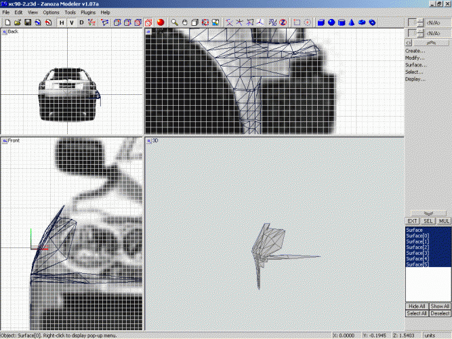Open the Plugins menu
The width and height of the screenshot is (452, 339).
[89, 12]
